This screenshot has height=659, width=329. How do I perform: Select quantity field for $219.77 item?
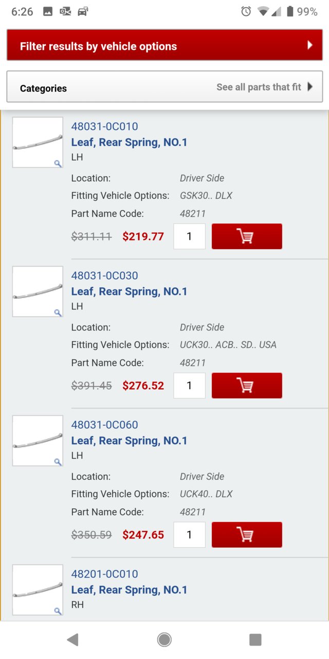(x=189, y=236)
